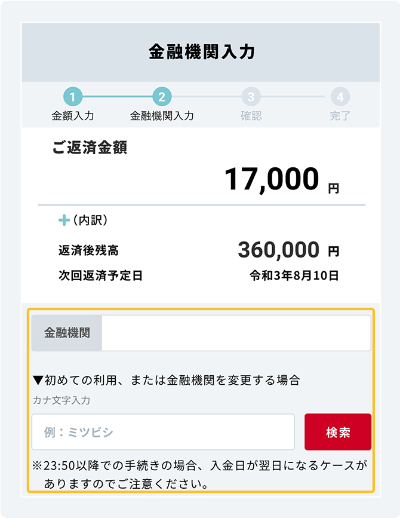Click the red 検索 search button
The height and width of the screenshot is (518, 400).
pyautogui.click(x=338, y=432)
